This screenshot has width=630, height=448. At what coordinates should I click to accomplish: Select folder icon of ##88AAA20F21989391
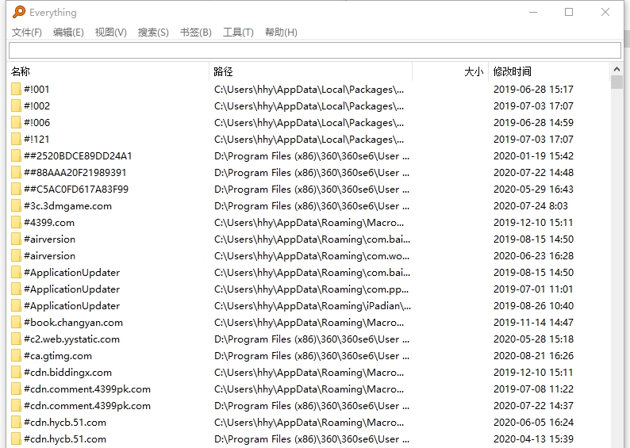click(x=16, y=173)
